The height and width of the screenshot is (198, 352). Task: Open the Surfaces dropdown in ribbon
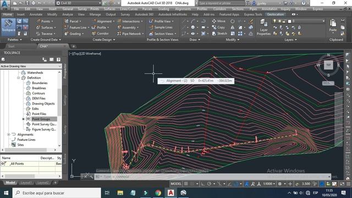click(46, 28)
